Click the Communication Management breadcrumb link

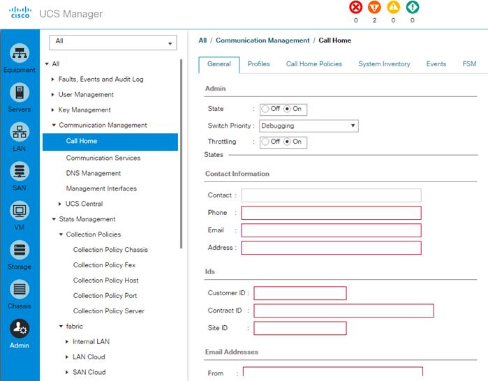click(263, 40)
